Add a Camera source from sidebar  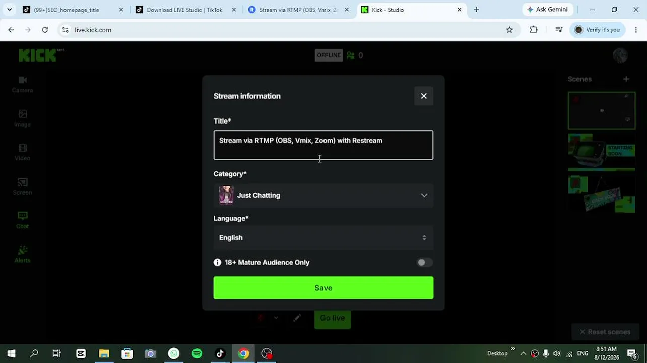point(23,84)
